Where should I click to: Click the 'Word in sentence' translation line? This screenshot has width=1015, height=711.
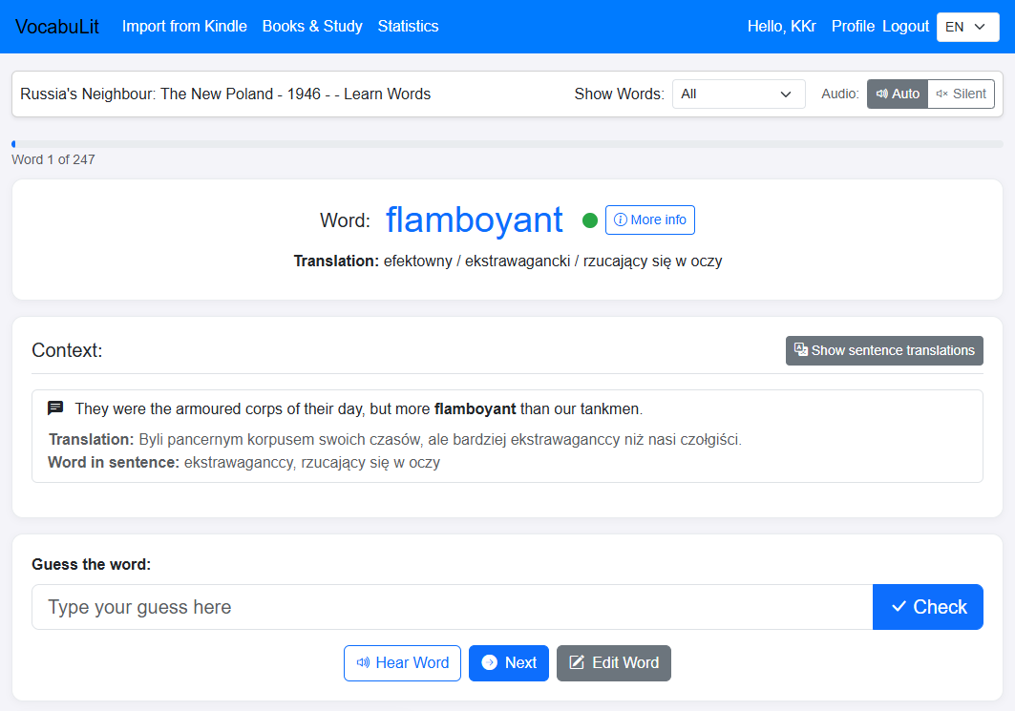(244, 463)
